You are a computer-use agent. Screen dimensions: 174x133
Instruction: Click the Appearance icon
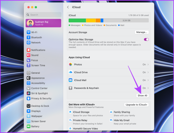pyautogui.click(x=28, y=78)
